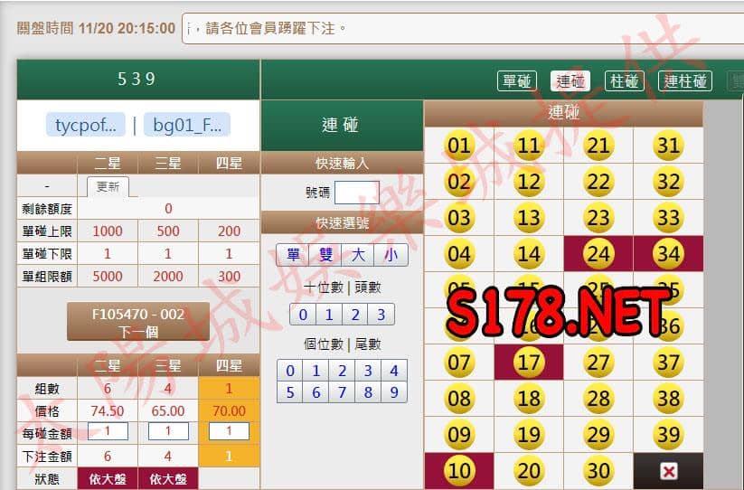Image resolution: width=744 pixels, height=490 pixels.
Task: Select number ball 18
Action: click(x=529, y=399)
